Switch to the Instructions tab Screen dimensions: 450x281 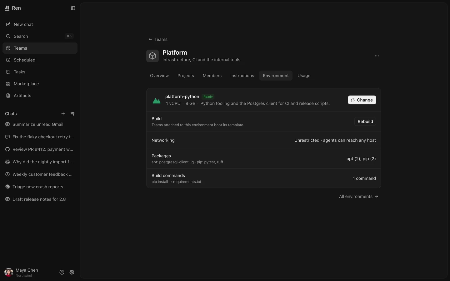(x=242, y=76)
